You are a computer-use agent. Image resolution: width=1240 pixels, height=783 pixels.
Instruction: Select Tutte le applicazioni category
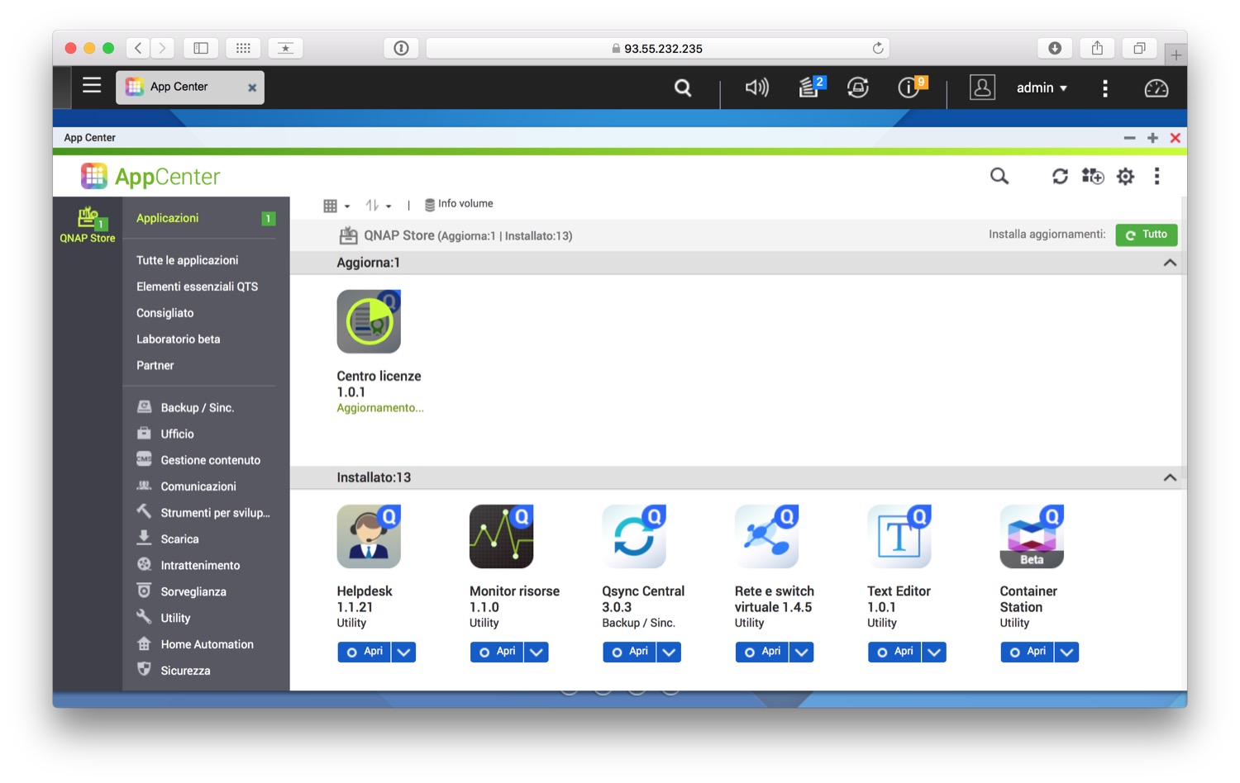click(187, 260)
